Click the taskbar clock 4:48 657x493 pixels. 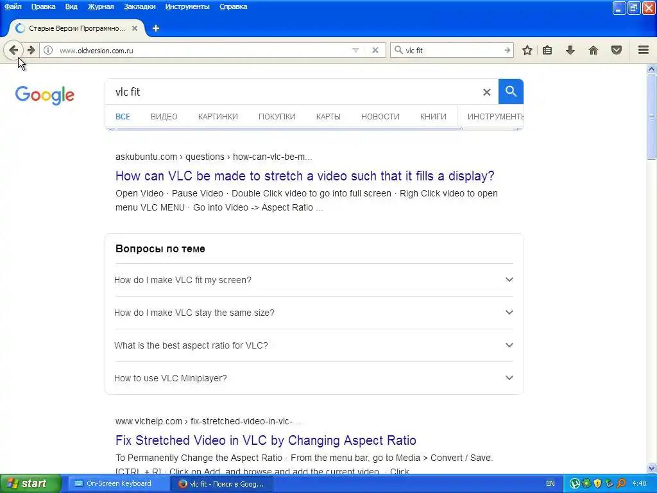[640, 484]
